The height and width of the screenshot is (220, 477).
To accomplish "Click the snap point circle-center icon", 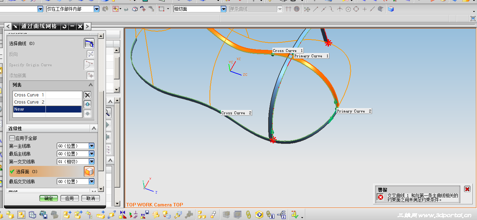I will pos(348,9).
